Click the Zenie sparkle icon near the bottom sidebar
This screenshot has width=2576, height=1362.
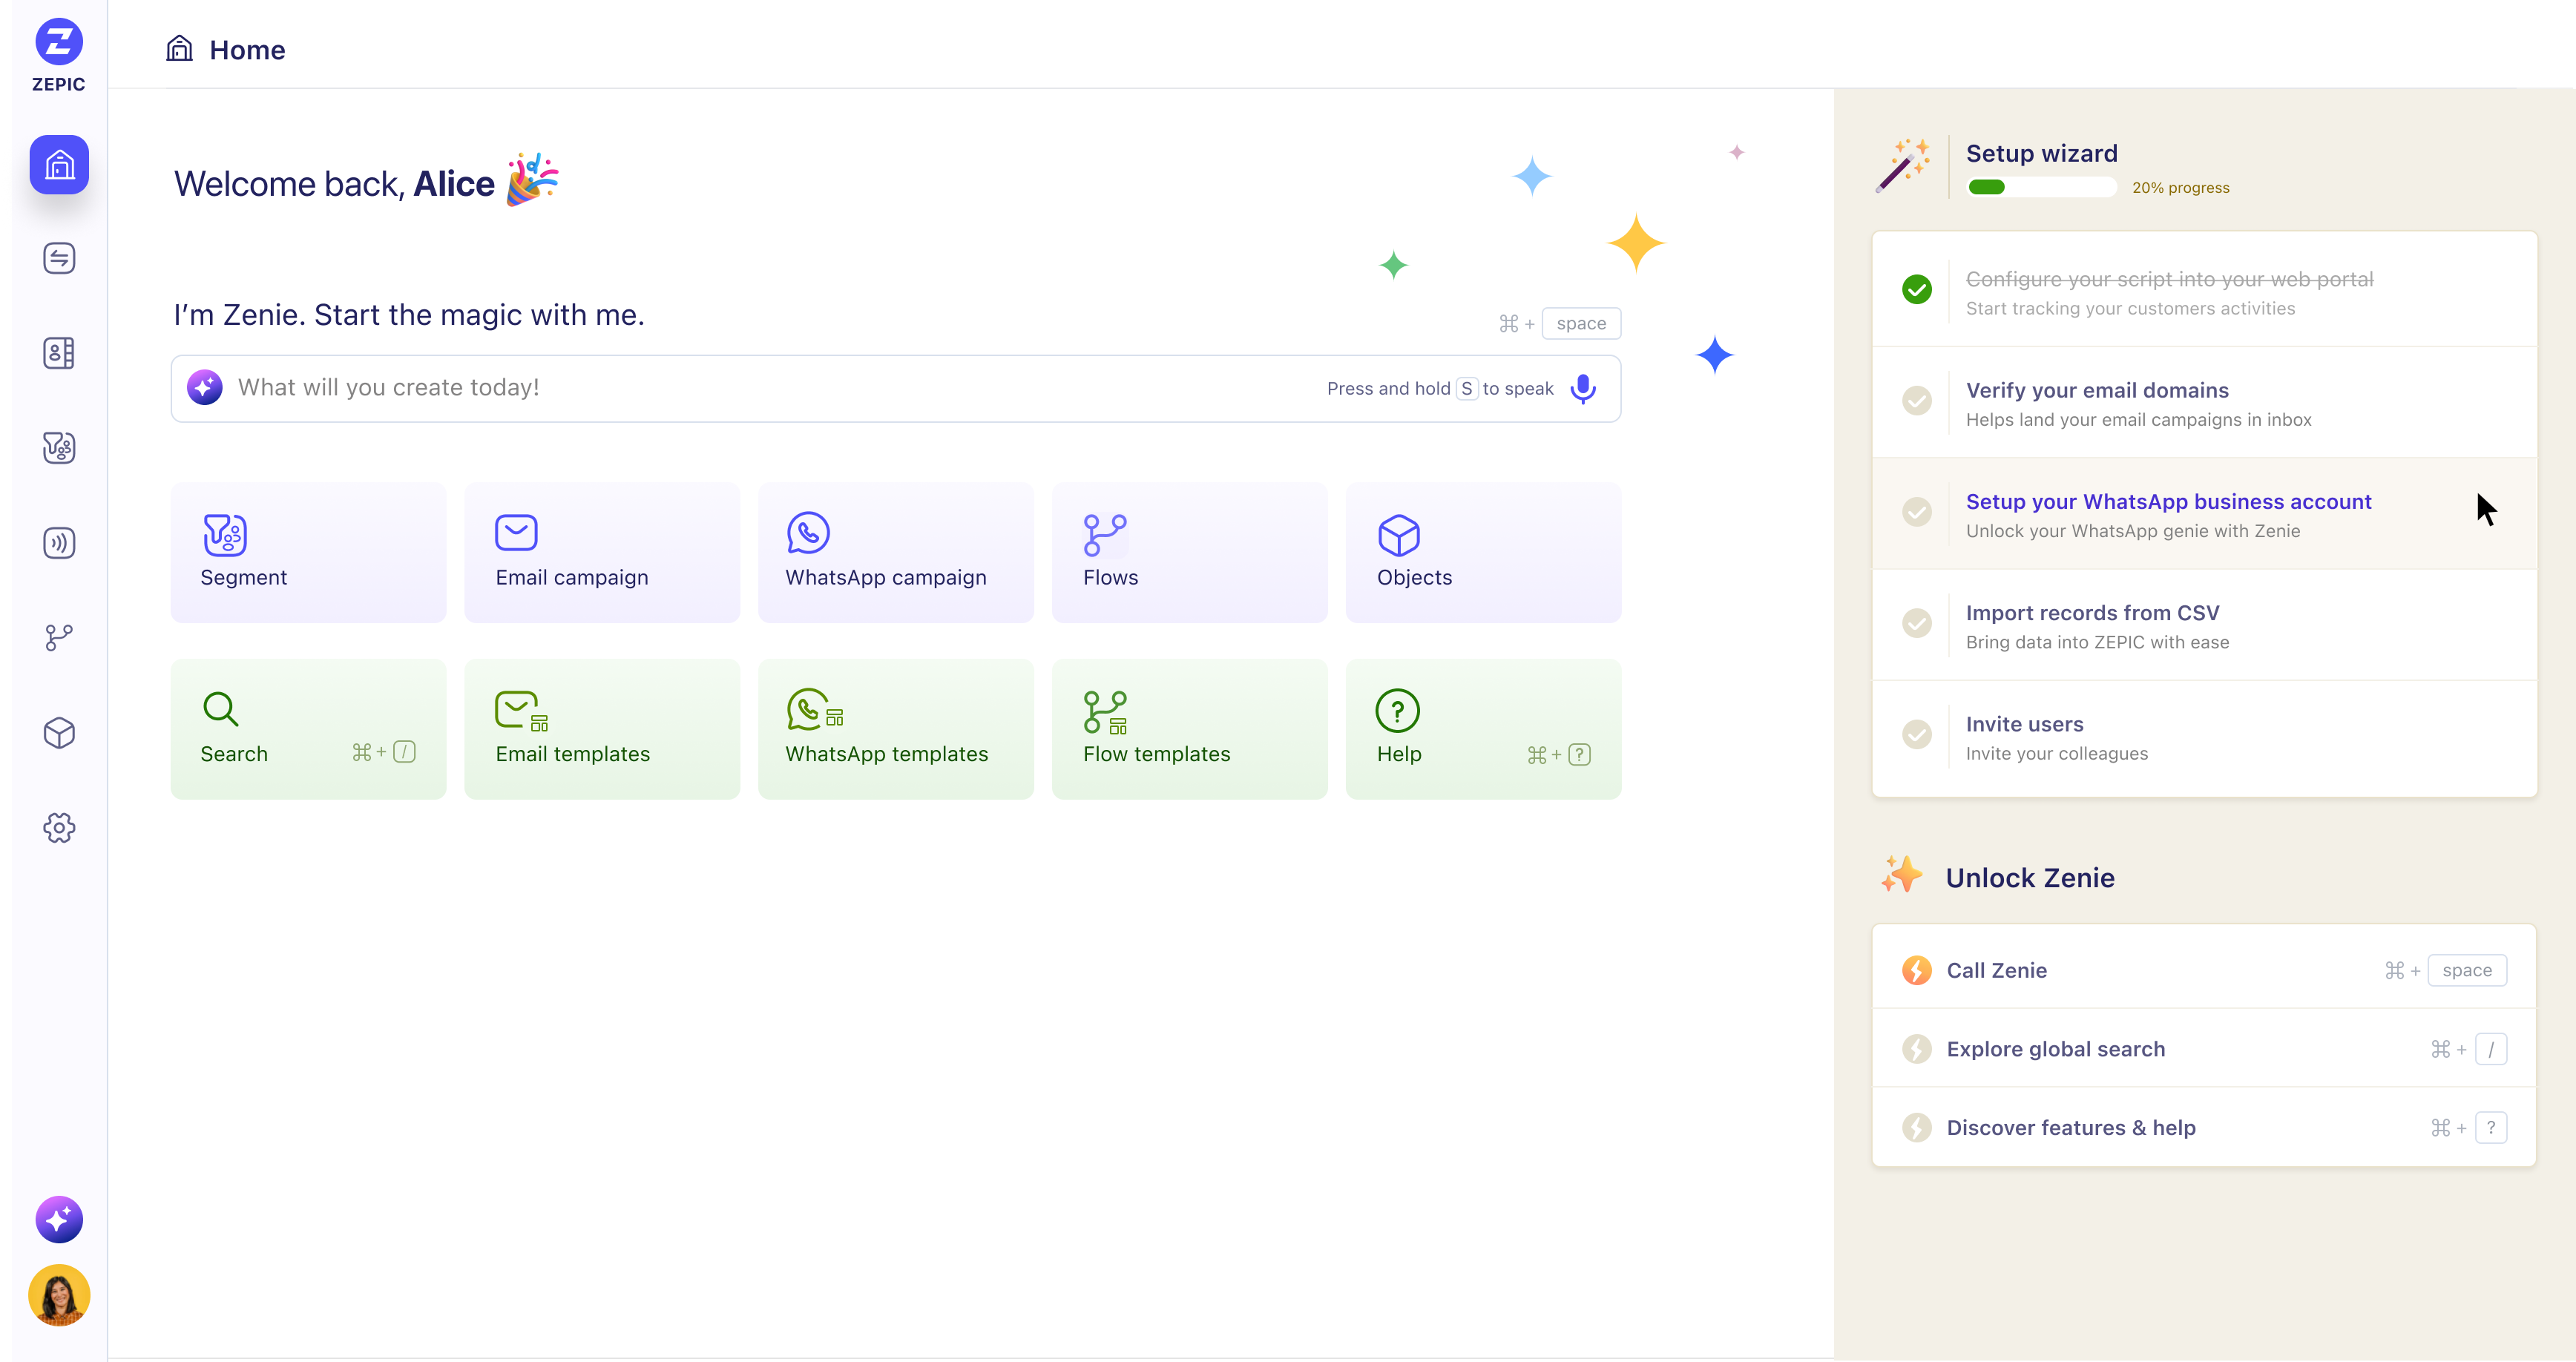59,1219
